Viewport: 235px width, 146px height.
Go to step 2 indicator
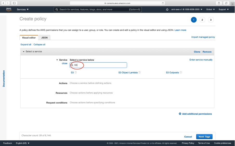(202, 20)
